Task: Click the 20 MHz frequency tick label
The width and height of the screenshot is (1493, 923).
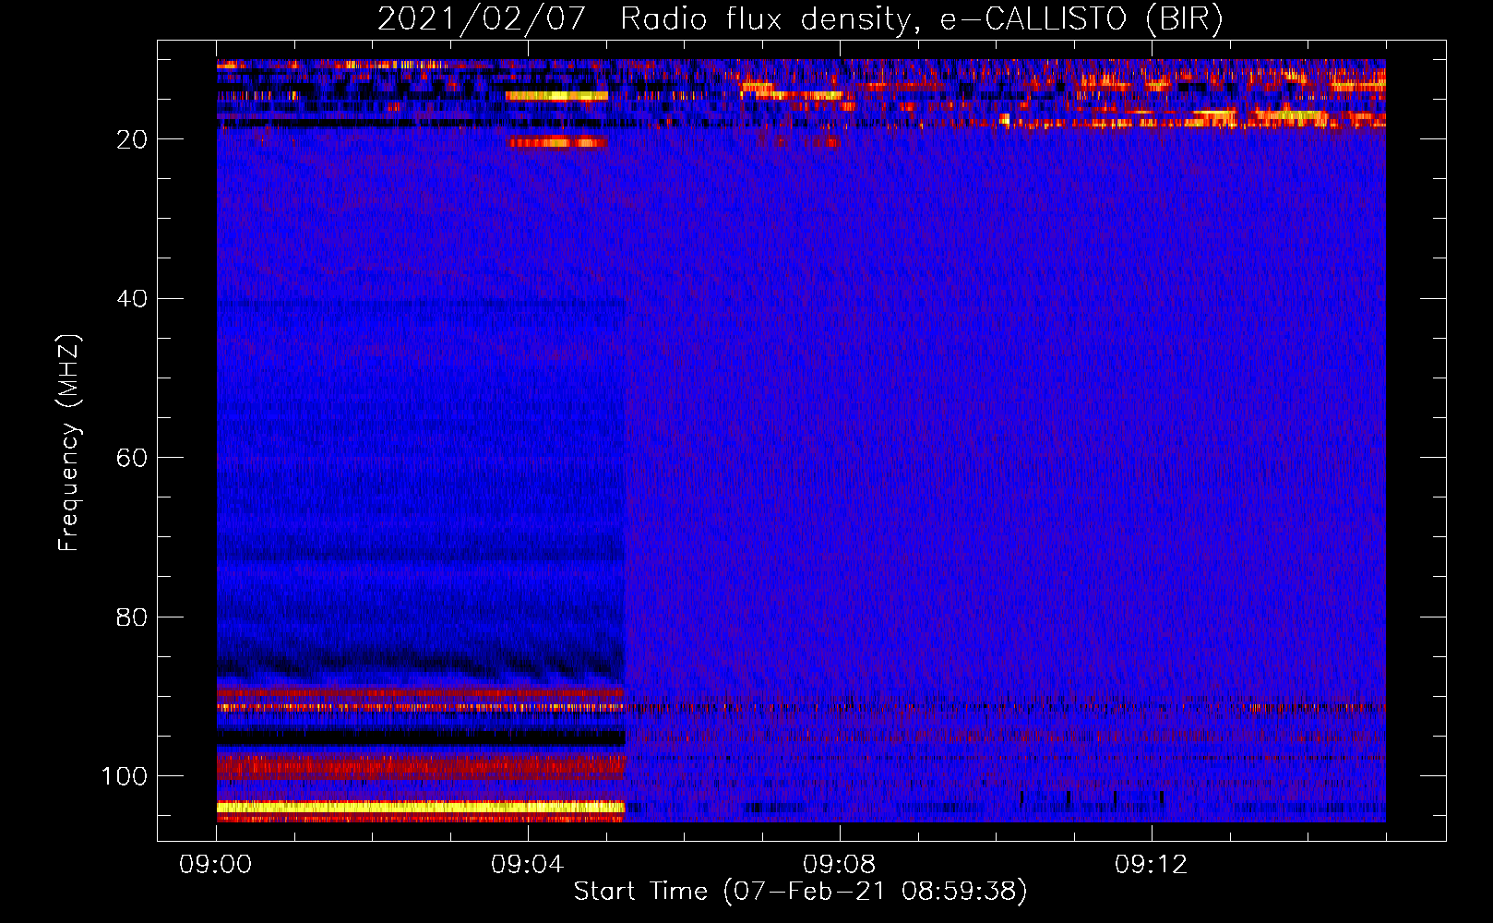Action: click(x=133, y=139)
